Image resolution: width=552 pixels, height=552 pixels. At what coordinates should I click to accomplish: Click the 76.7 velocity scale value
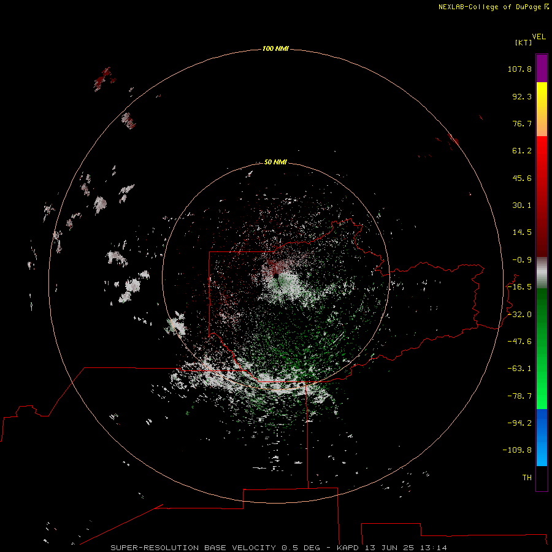522,123
